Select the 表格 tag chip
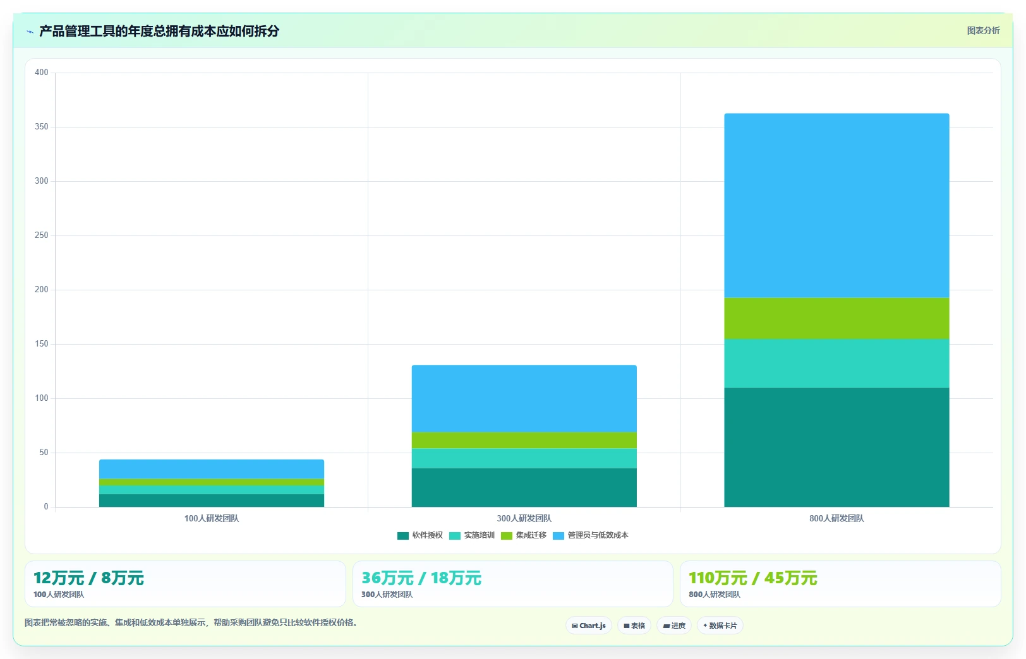The height and width of the screenshot is (659, 1026). point(634,626)
